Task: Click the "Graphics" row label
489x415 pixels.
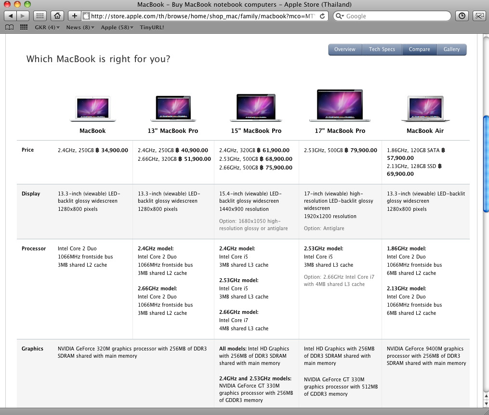Action: [32, 349]
